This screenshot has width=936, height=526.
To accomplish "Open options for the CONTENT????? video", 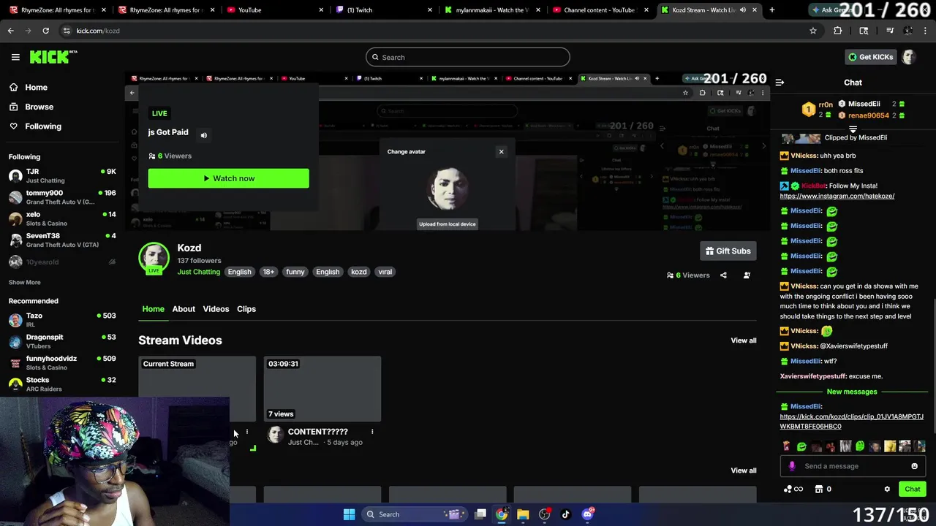I will coord(372,432).
